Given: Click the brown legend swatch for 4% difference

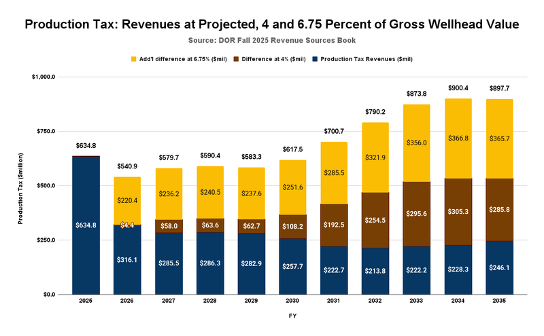Looking at the screenshot, I should point(237,59).
